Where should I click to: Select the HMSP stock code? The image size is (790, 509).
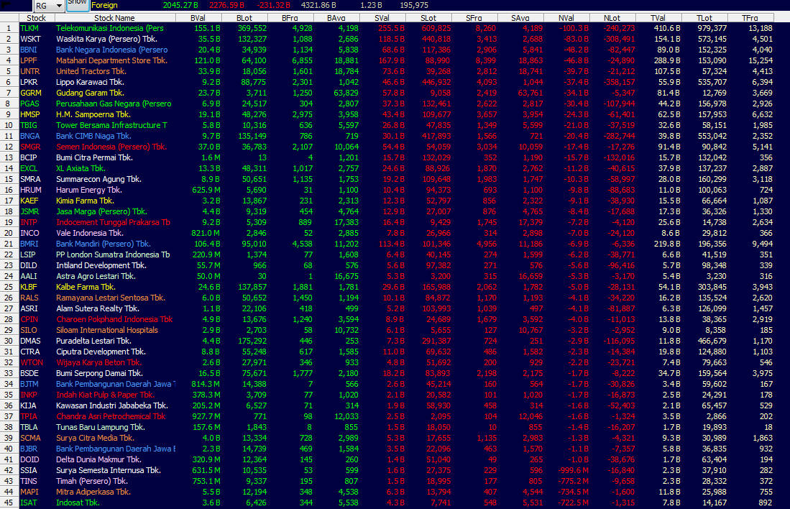(30, 114)
